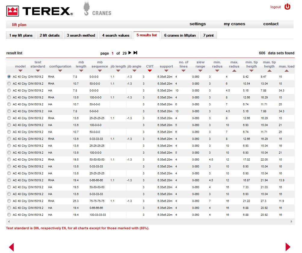Sort by mb sequence using its arrow
The image size is (302, 253).
pyautogui.click(x=100, y=71)
